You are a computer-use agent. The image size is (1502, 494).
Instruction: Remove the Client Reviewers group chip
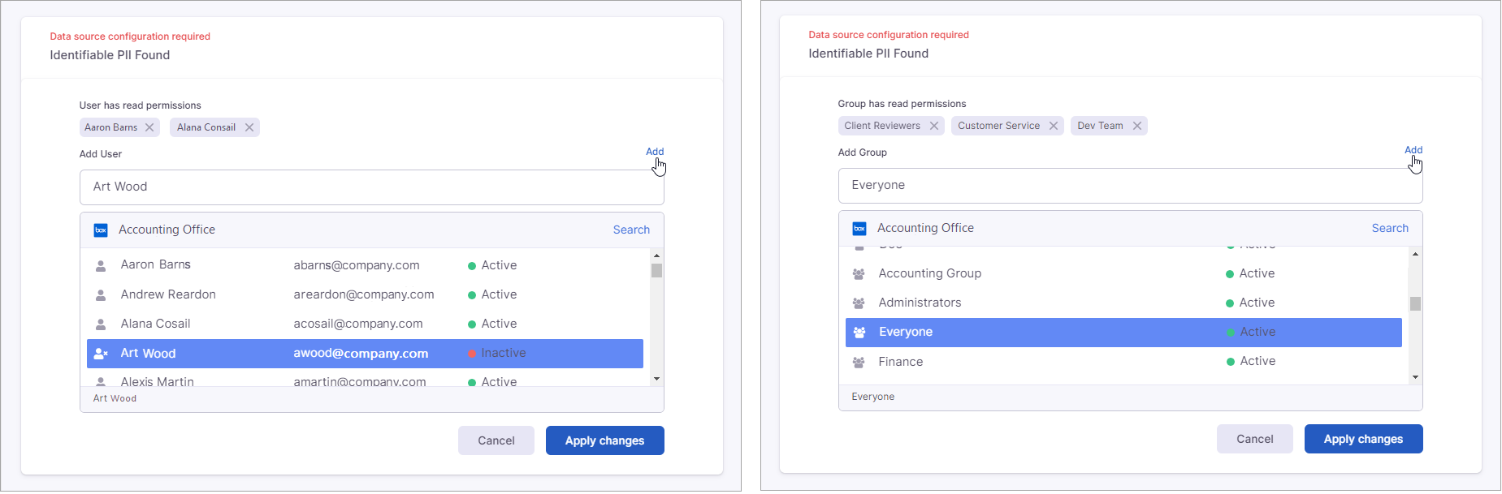click(x=934, y=126)
